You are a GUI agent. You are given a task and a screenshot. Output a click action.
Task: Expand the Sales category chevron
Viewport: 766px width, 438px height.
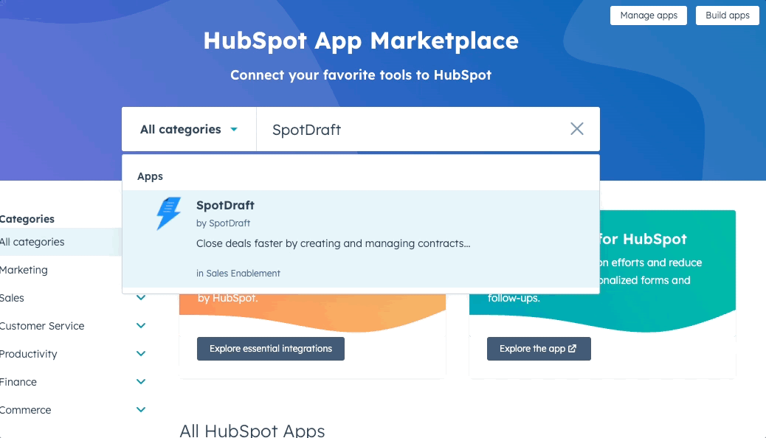point(141,298)
